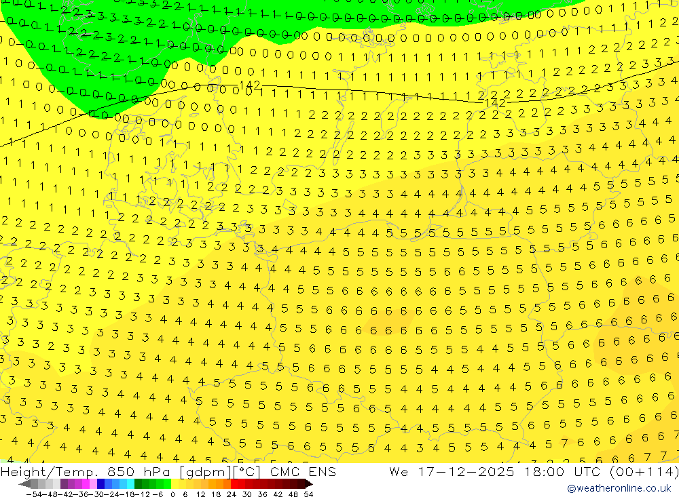679x497 pixels.
Task: Click the 24 legend scale value
Action: click(x=232, y=494)
